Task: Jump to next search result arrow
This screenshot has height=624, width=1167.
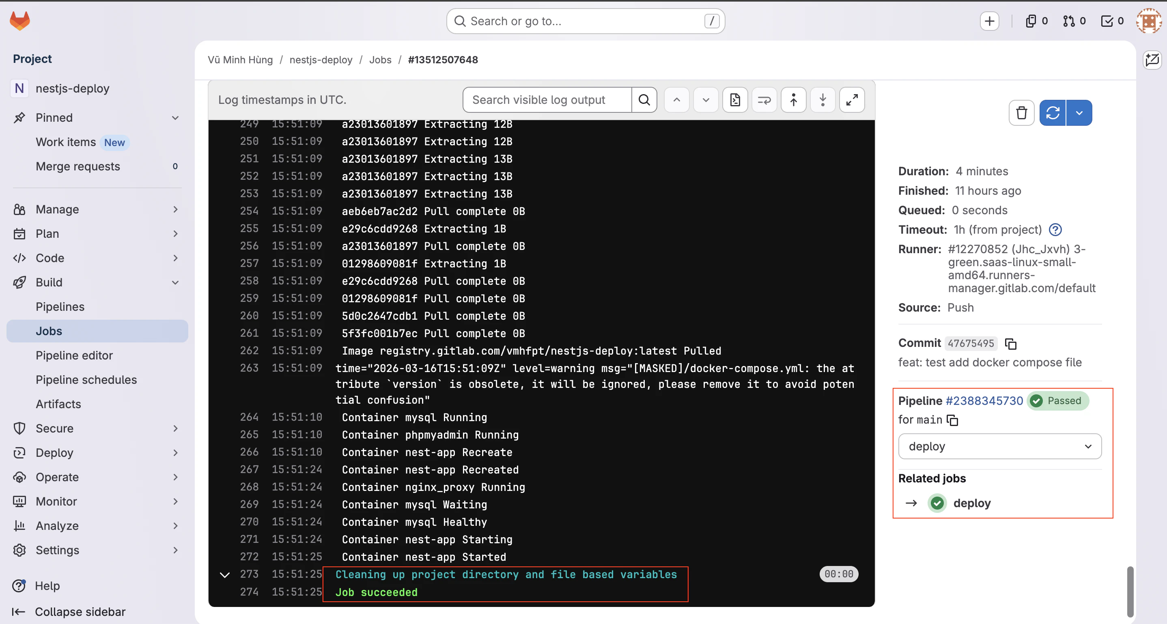Action: [x=706, y=100]
